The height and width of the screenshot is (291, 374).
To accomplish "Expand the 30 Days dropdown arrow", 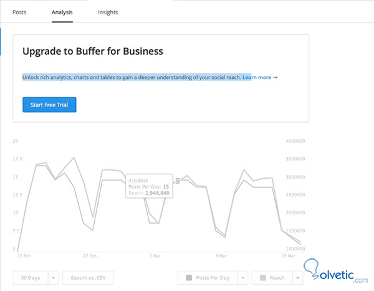I will [54, 278].
